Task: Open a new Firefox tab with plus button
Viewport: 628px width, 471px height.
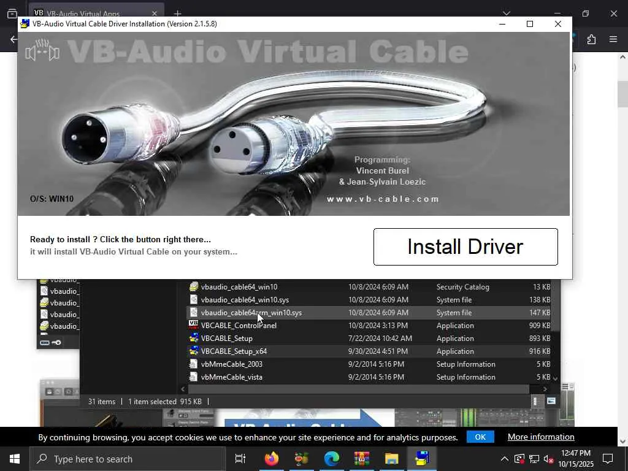Action: tap(177, 13)
